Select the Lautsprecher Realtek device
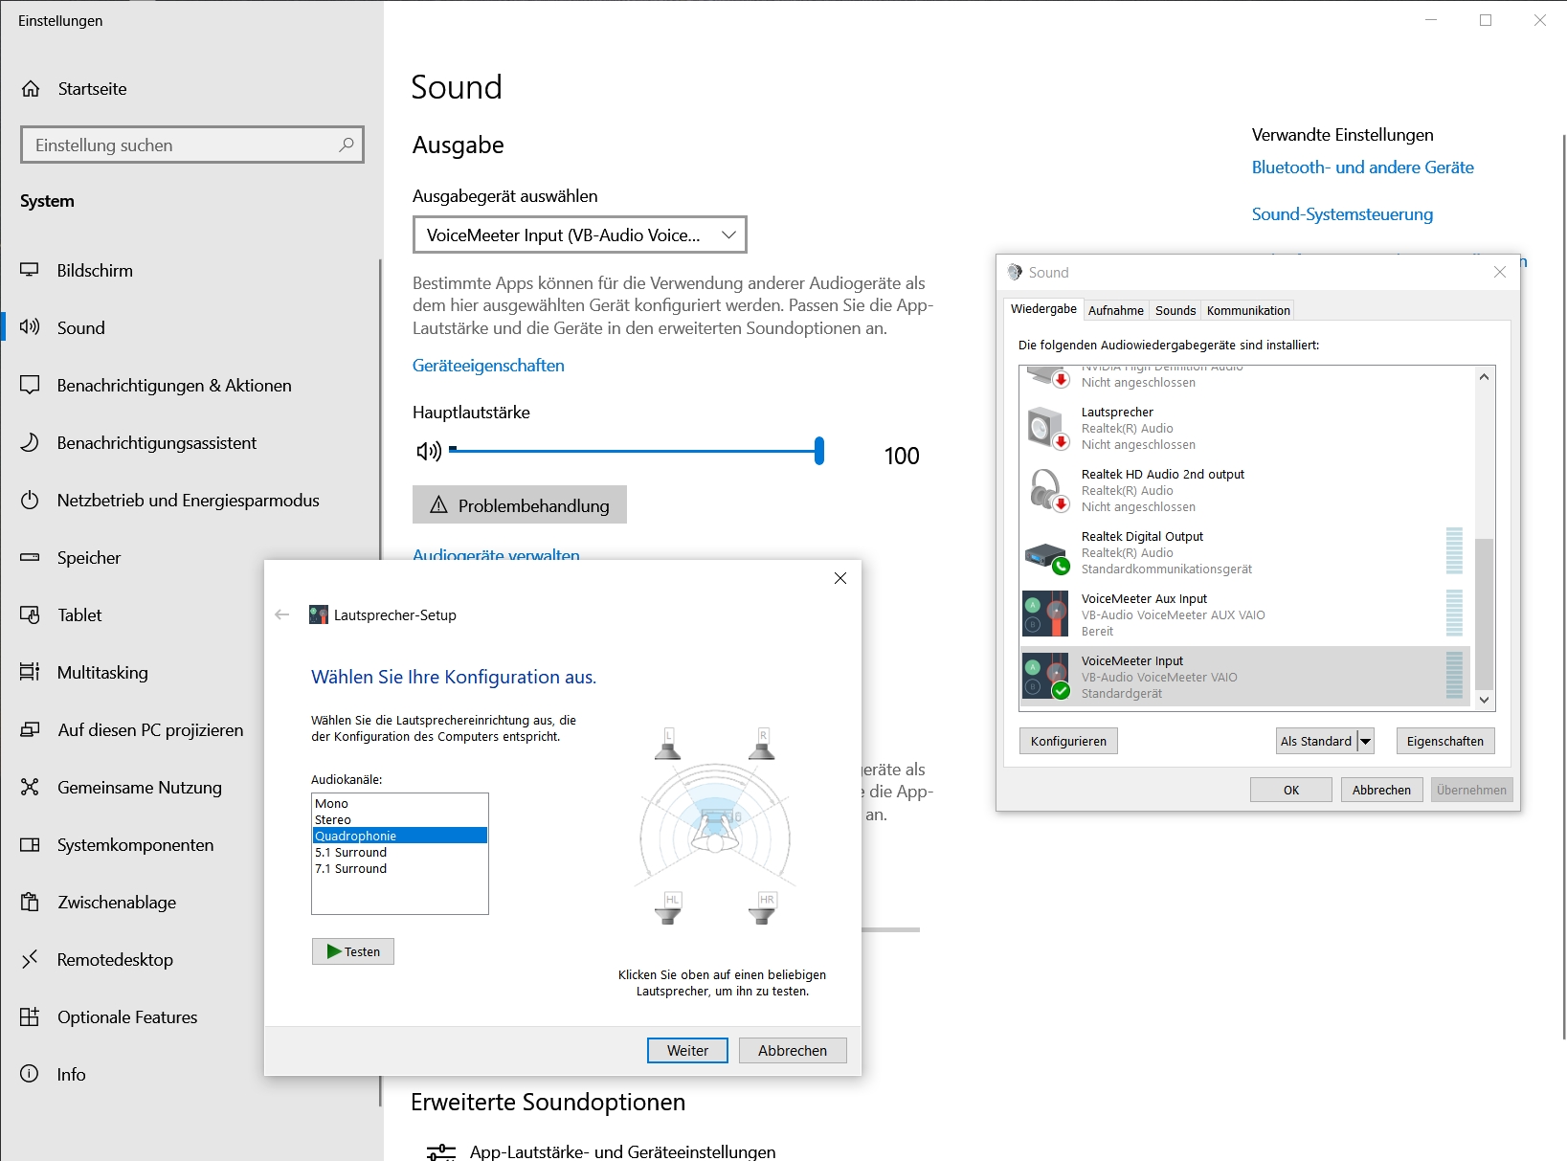1567x1161 pixels. pyautogui.click(x=1246, y=429)
